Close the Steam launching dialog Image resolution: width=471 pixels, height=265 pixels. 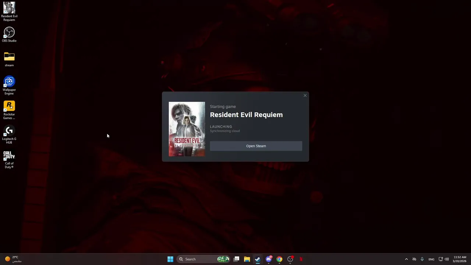305,96
